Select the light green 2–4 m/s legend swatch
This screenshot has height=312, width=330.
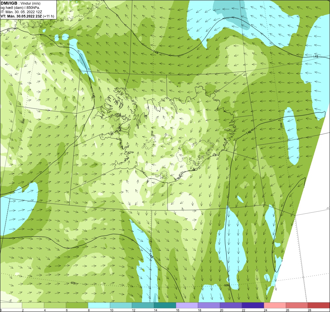point(33,305)
